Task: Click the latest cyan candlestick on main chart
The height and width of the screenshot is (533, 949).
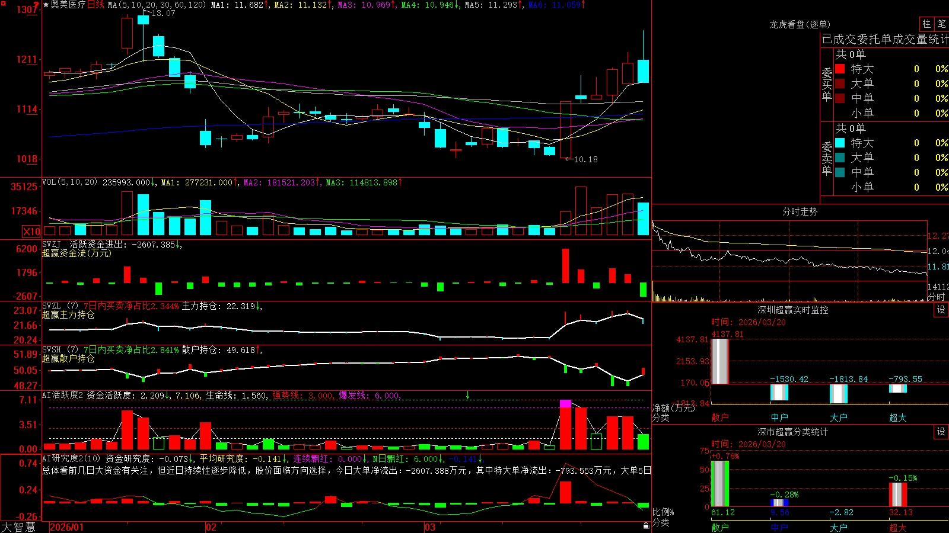Action: 643,71
